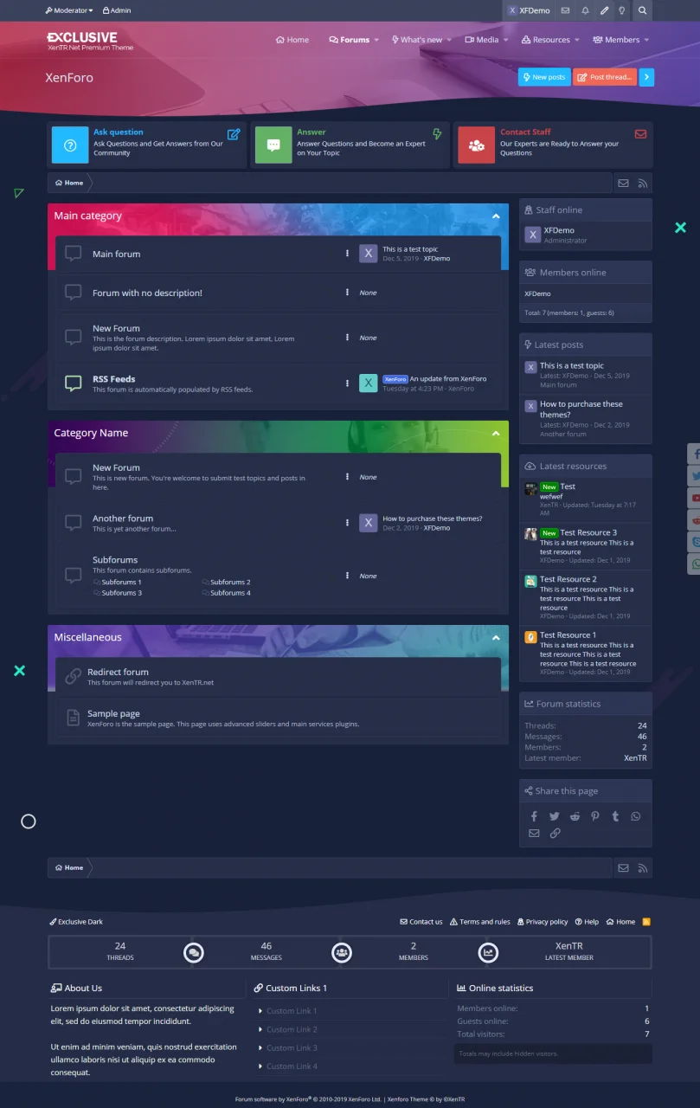Open the alerts bell in top bar
Screen dimensions: 700x1108
[x=585, y=10]
